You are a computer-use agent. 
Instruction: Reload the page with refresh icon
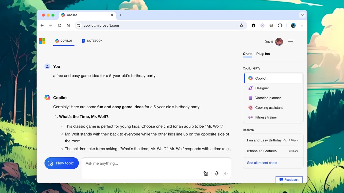[x=59, y=25]
